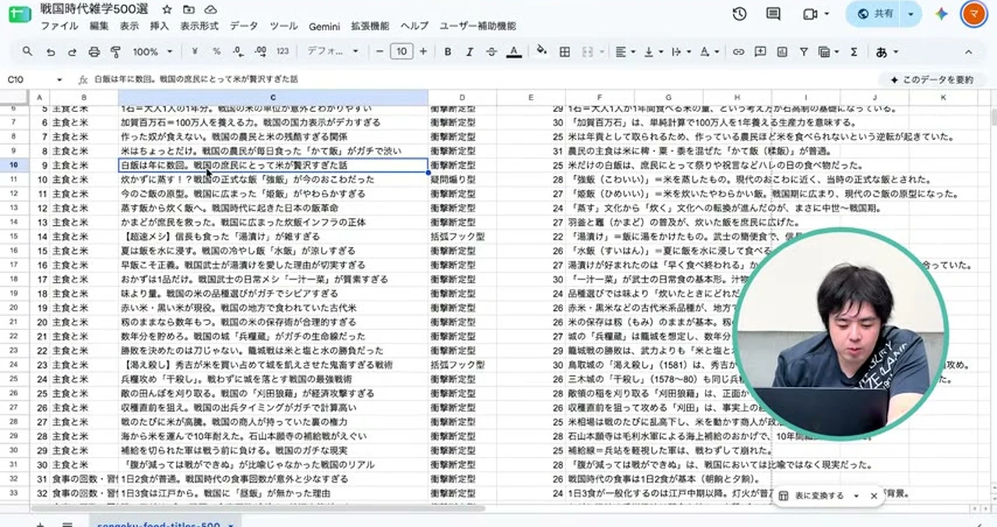Click the move-to-folder icon beside the title
997x527 pixels.
point(188,9)
